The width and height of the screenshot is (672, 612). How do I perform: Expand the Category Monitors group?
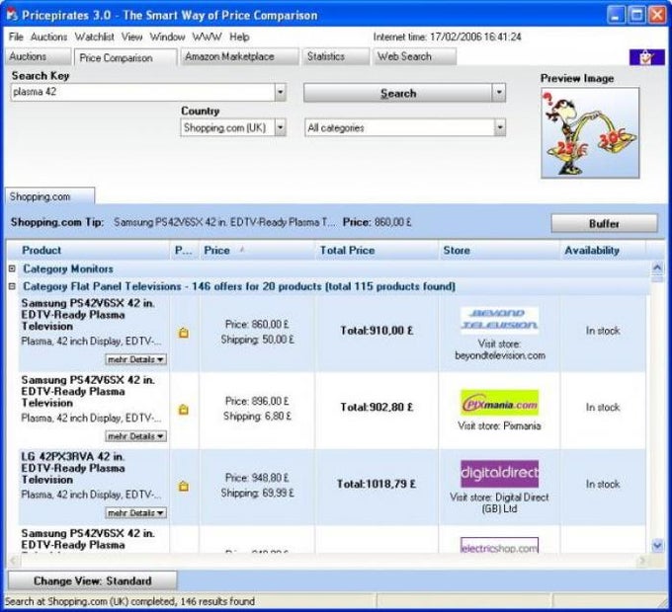coord(12,268)
